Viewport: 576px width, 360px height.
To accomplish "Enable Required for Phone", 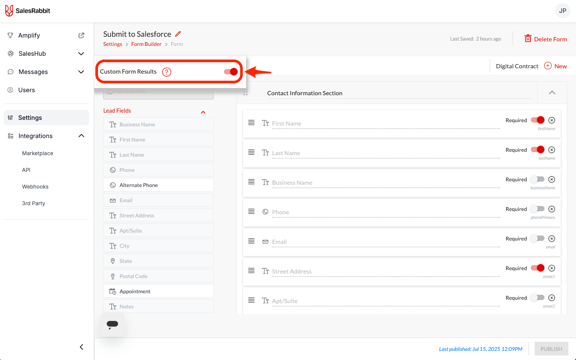I will 538,209.
